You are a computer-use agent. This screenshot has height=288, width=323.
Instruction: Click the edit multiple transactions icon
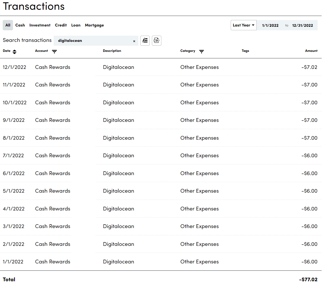pos(145,41)
